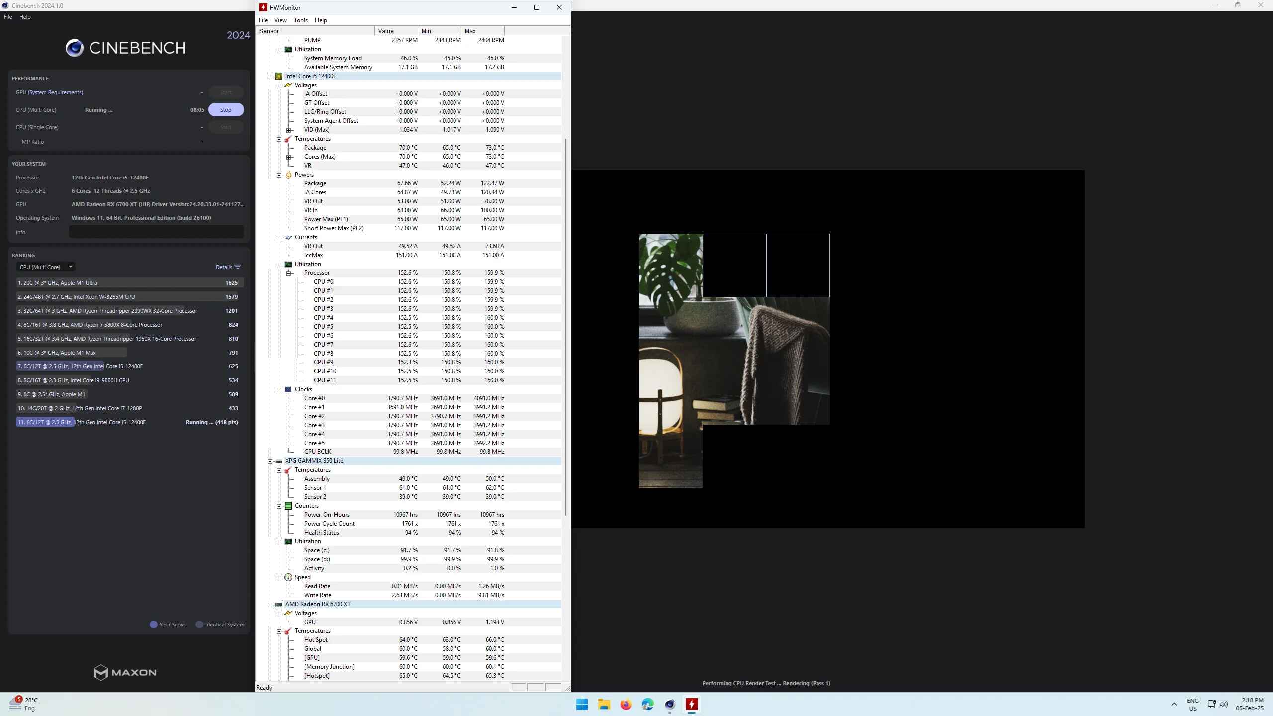Open File Explorer from taskbar

pyautogui.click(x=604, y=704)
